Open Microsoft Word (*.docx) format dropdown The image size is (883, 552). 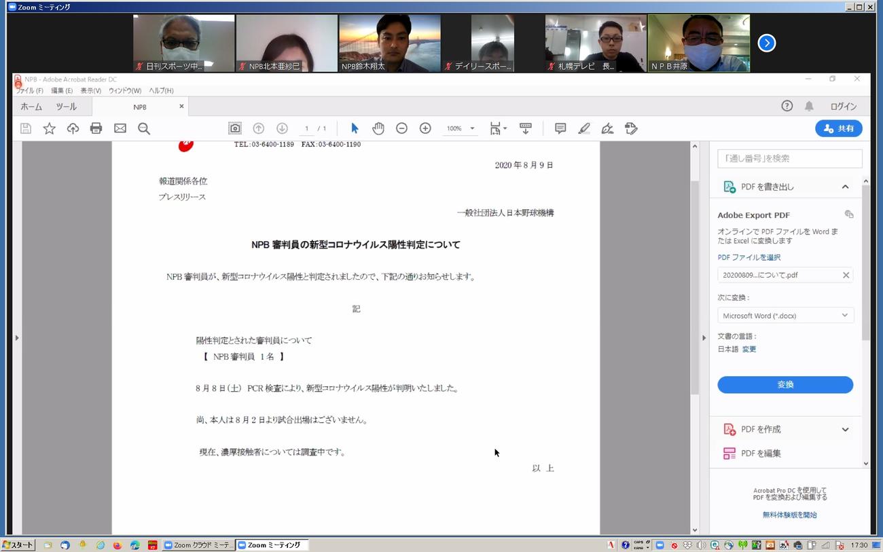pyautogui.click(x=785, y=315)
